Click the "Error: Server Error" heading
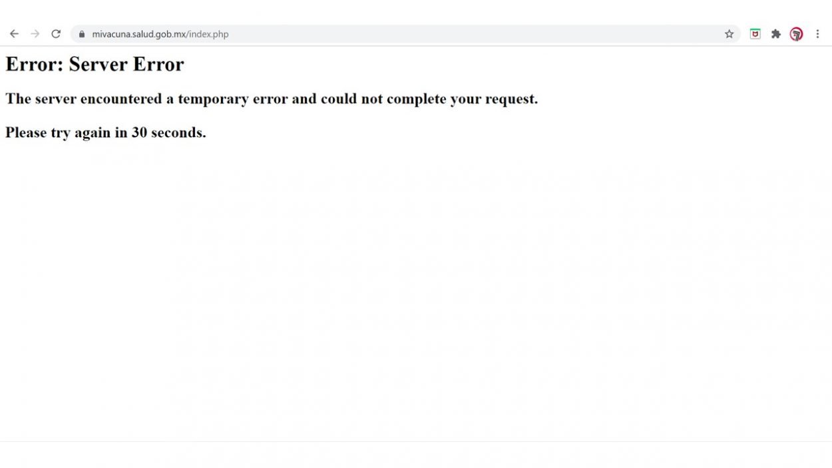Screen dimensions: 832x468 tap(95, 64)
